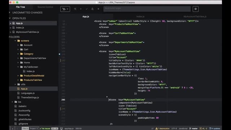
Task: Open the Buck task runner dropdown
Action: click(x=65, y=9)
